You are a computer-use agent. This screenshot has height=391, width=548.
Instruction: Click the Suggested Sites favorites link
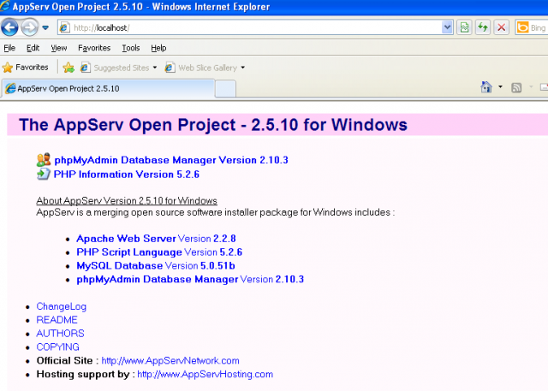121,68
